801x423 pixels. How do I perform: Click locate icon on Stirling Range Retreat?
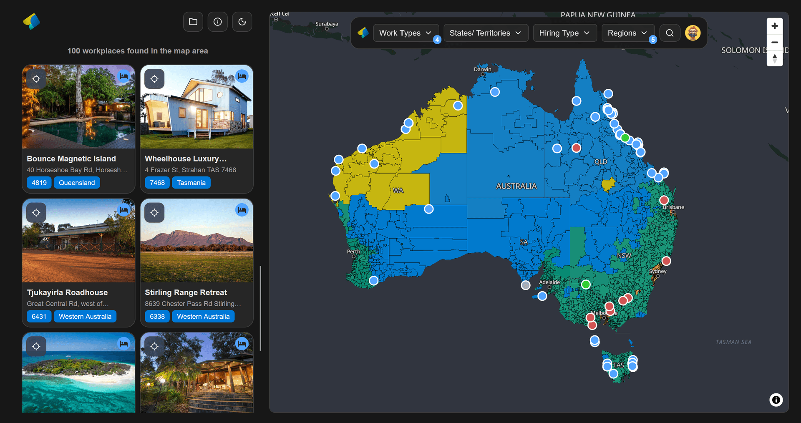(154, 213)
